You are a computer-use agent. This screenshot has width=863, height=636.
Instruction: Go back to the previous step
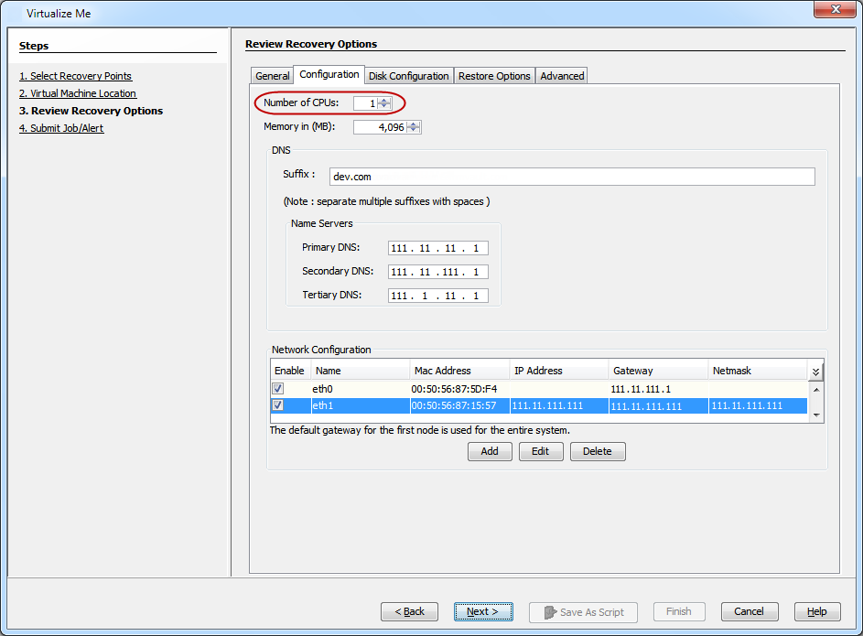click(x=409, y=611)
